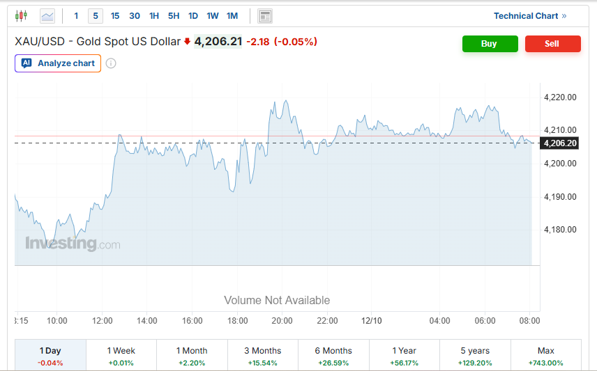The height and width of the screenshot is (371, 597).
Task: Select the 1H interval
Action: tap(154, 16)
